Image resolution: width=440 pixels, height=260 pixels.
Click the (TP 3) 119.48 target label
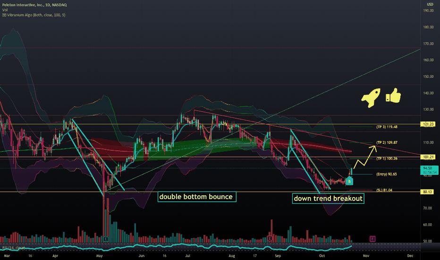point(387,127)
